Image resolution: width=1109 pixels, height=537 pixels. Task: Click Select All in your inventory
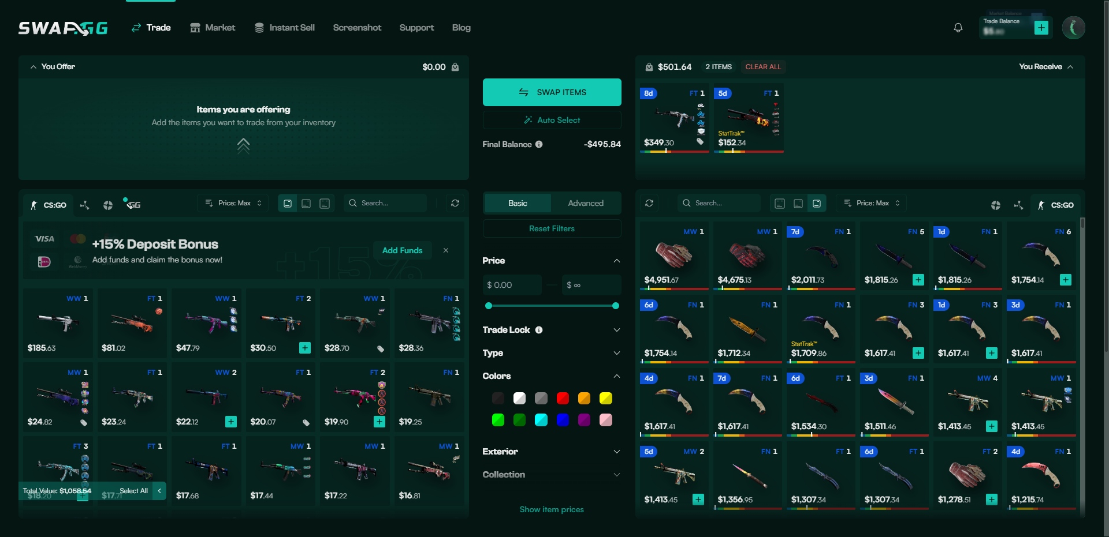point(133,491)
